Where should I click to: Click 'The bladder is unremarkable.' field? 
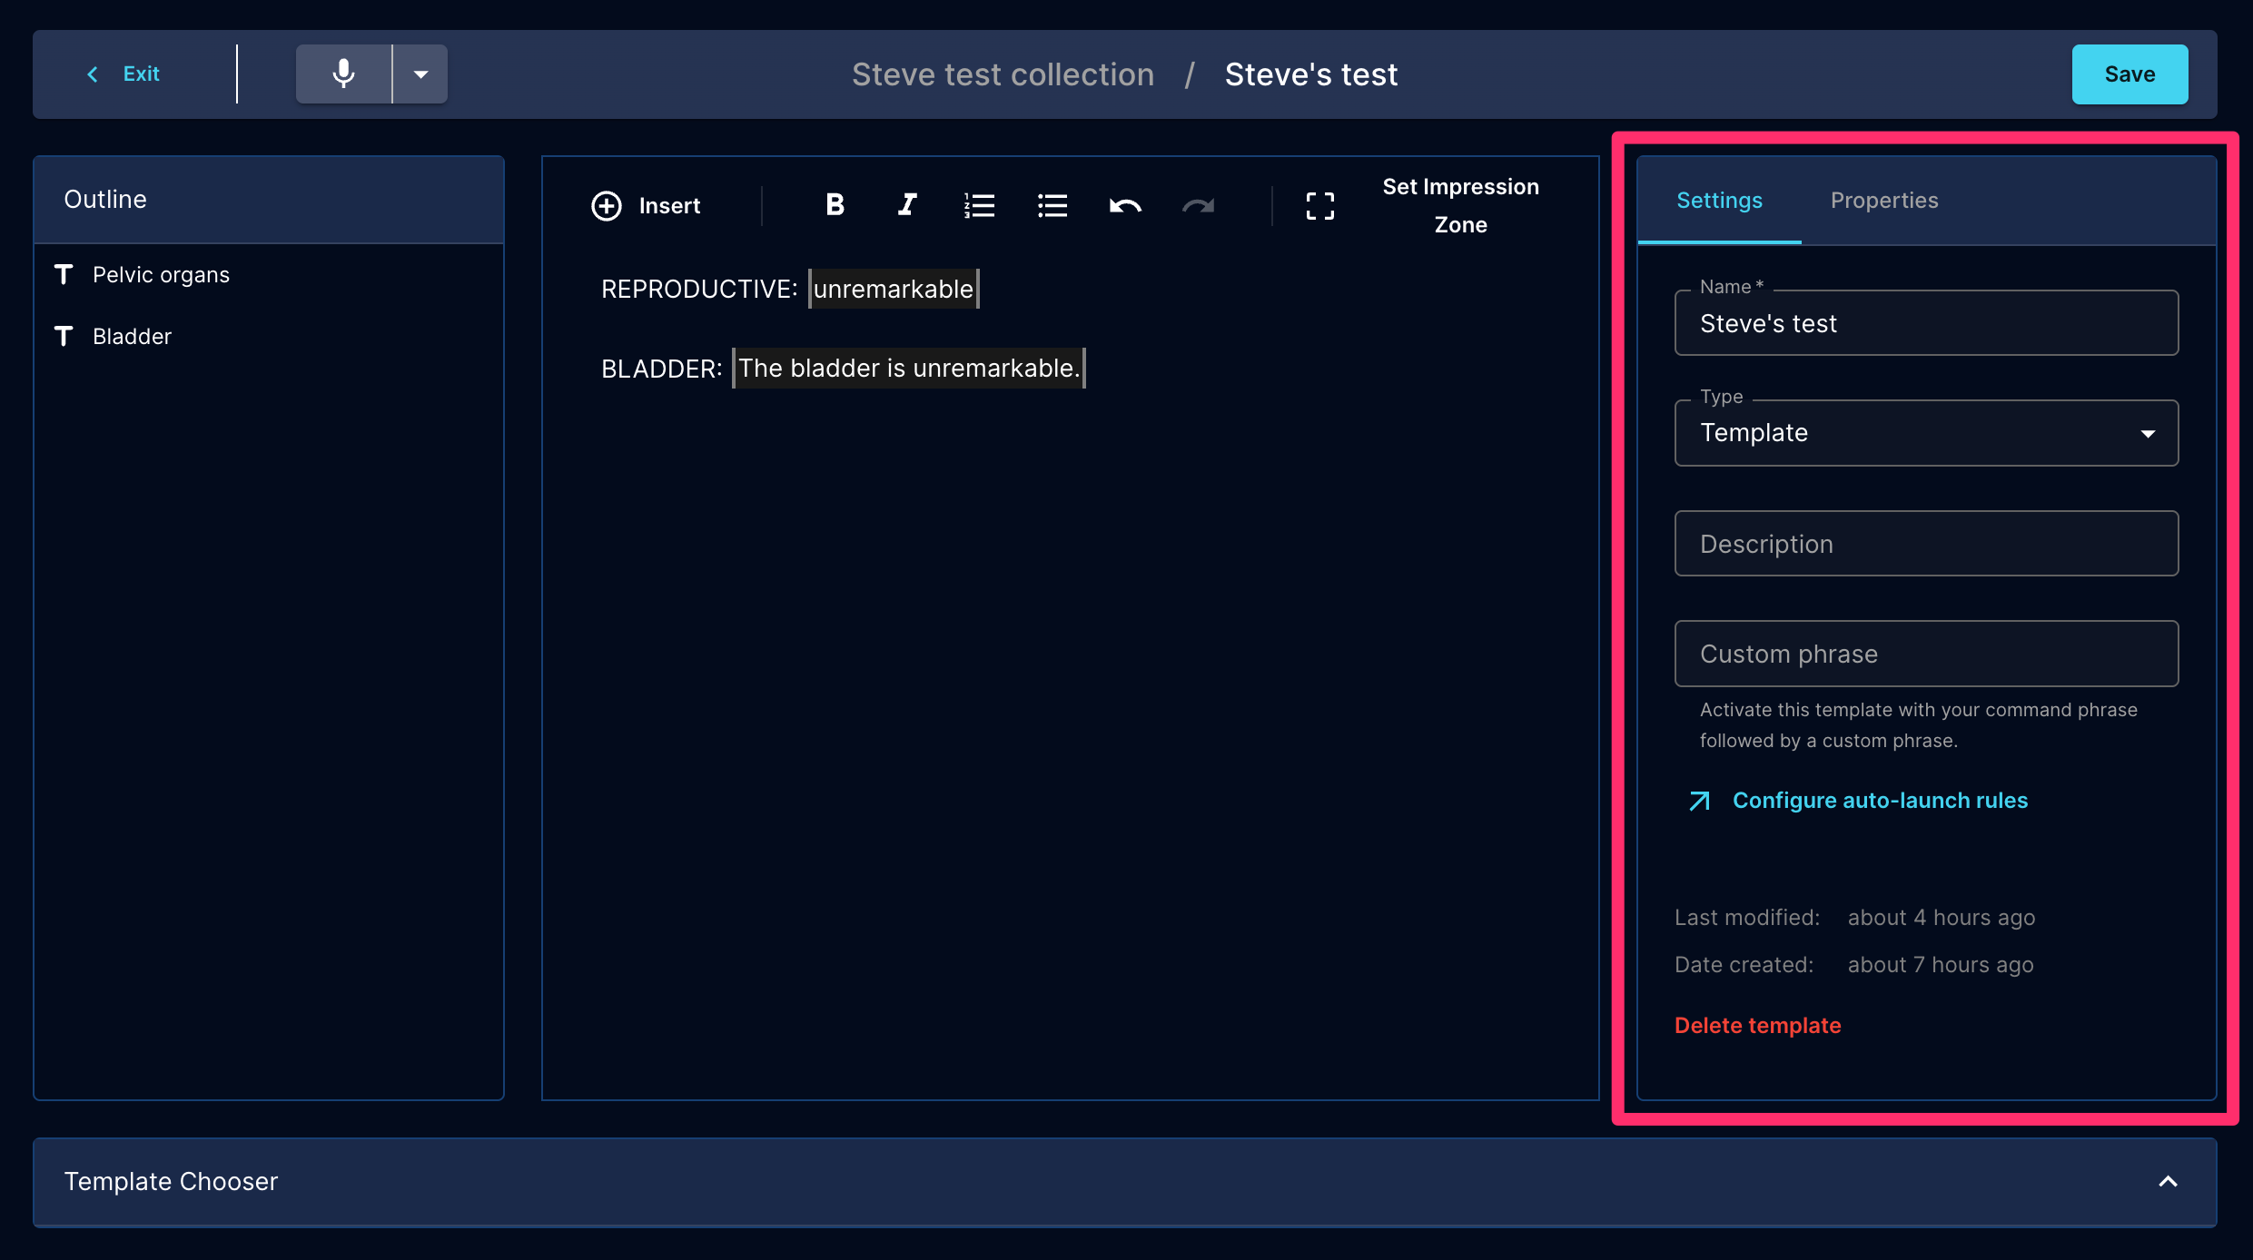click(x=909, y=368)
